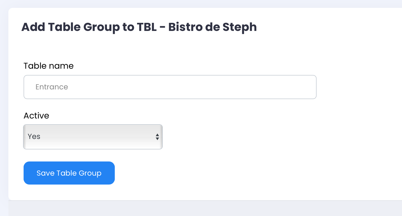Click the gray footer strip below the form
Image resolution: width=402 pixels, height=216 pixels.
(204, 209)
